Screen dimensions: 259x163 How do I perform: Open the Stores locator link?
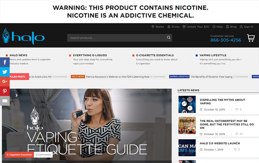tap(158, 27)
